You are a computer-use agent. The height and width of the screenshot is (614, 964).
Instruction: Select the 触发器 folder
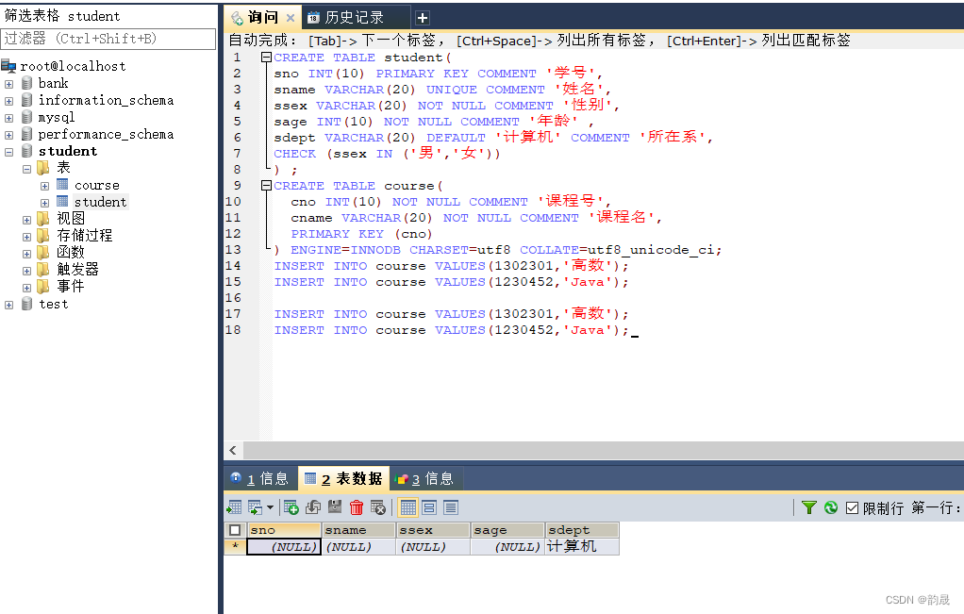point(77,270)
